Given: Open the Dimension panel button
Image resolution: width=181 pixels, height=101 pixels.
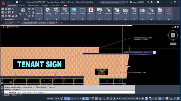Looking at the screenshot, I should tap(39, 12).
